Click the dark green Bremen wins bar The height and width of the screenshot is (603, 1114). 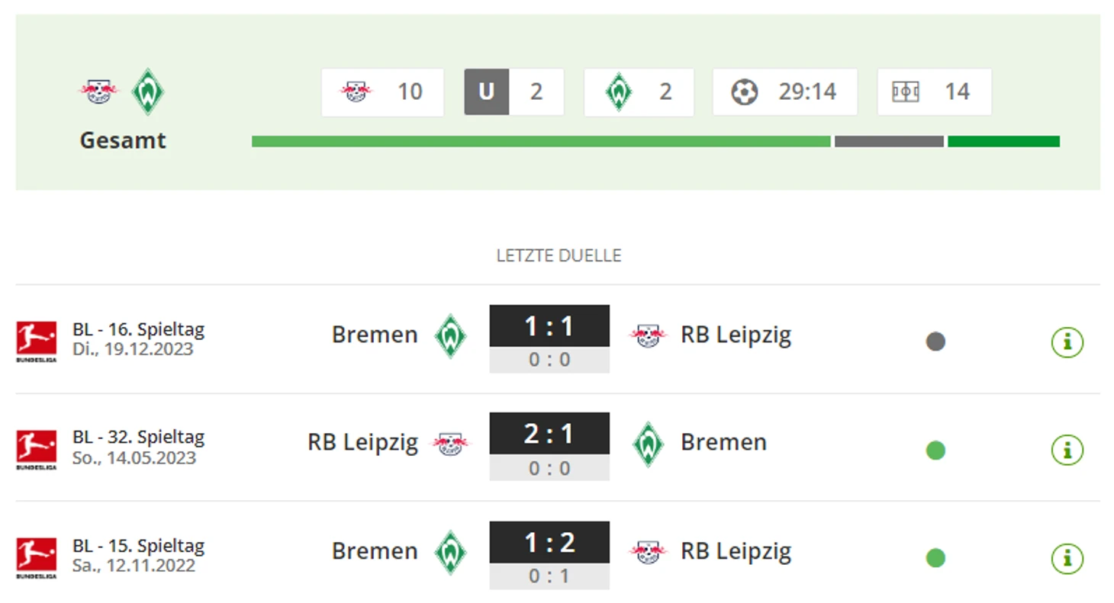[1003, 142]
